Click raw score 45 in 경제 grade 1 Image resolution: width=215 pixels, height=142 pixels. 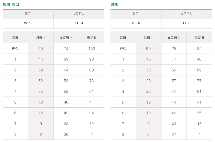pyautogui.click(x=148, y=59)
